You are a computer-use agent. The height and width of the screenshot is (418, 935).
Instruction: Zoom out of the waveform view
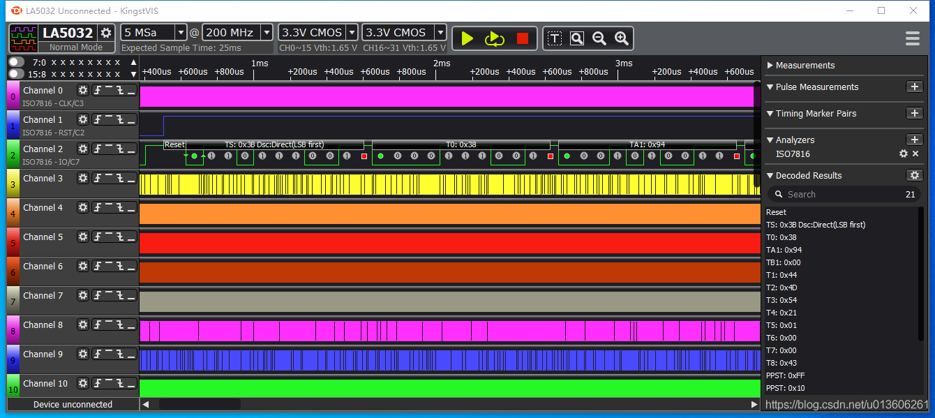point(599,38)
